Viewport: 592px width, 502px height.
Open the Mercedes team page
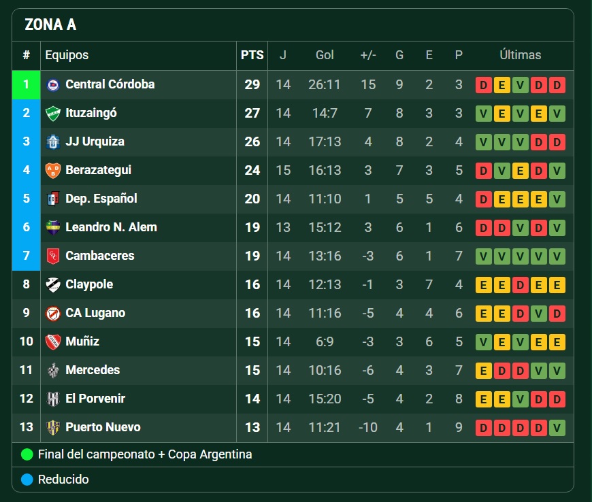(x=93, y=370)
